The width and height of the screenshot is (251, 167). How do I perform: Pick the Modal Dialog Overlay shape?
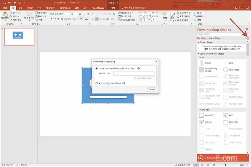[208, 70]
